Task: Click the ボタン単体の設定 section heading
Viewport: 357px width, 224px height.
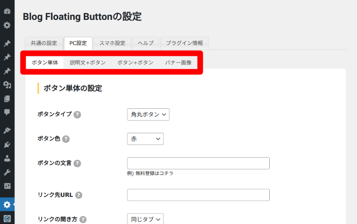Action: (73, 88)
